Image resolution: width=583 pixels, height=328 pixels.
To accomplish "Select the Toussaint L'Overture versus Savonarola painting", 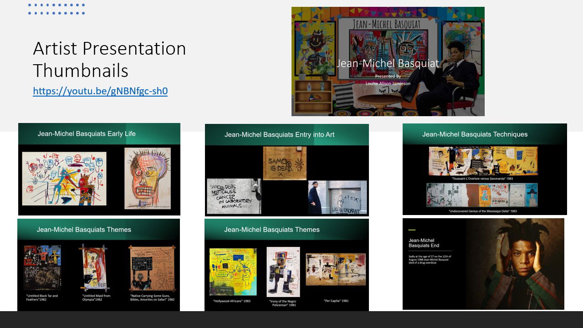I will (x=483, y=161).
